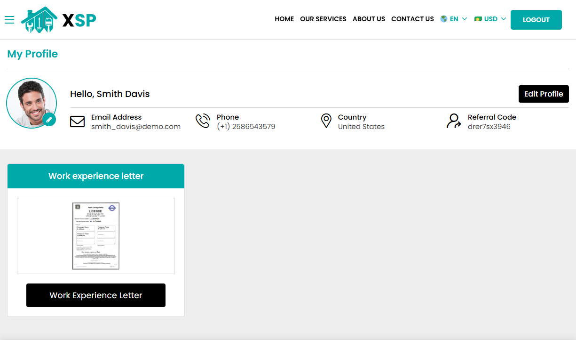
Task: Open the OUR SERVICES menu
Action: 323,19
